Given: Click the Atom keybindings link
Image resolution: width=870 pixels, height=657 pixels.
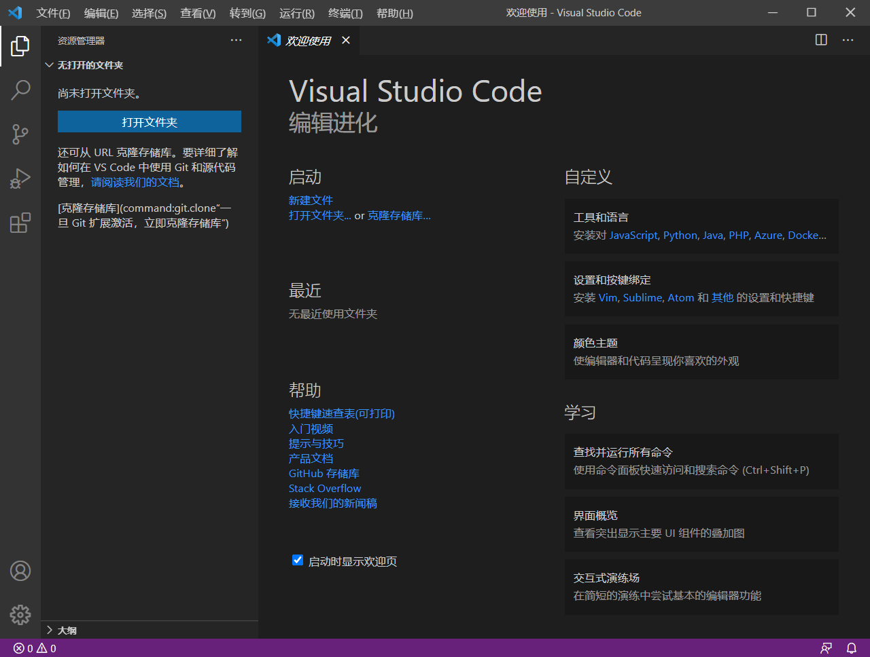Looking at the screenshot, I should 681,297.
